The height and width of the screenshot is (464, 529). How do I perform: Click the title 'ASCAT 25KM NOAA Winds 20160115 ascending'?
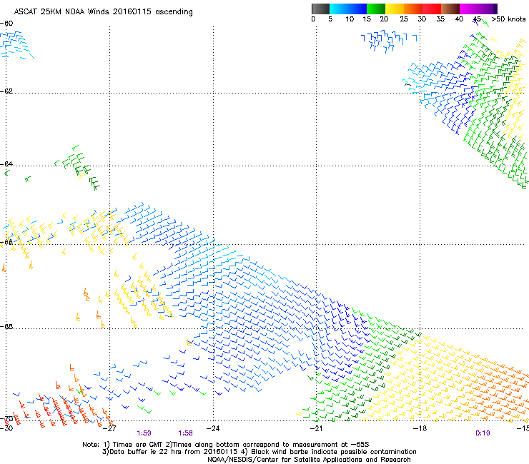click(103, 12)
